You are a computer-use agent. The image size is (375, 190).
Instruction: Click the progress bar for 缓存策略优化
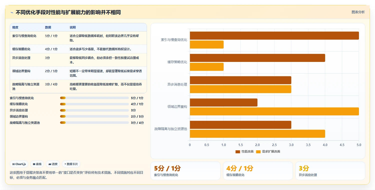[94, 104]
